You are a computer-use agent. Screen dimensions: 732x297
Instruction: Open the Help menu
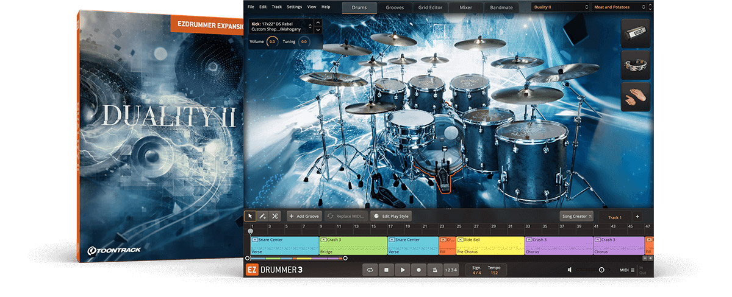(326, 7)
